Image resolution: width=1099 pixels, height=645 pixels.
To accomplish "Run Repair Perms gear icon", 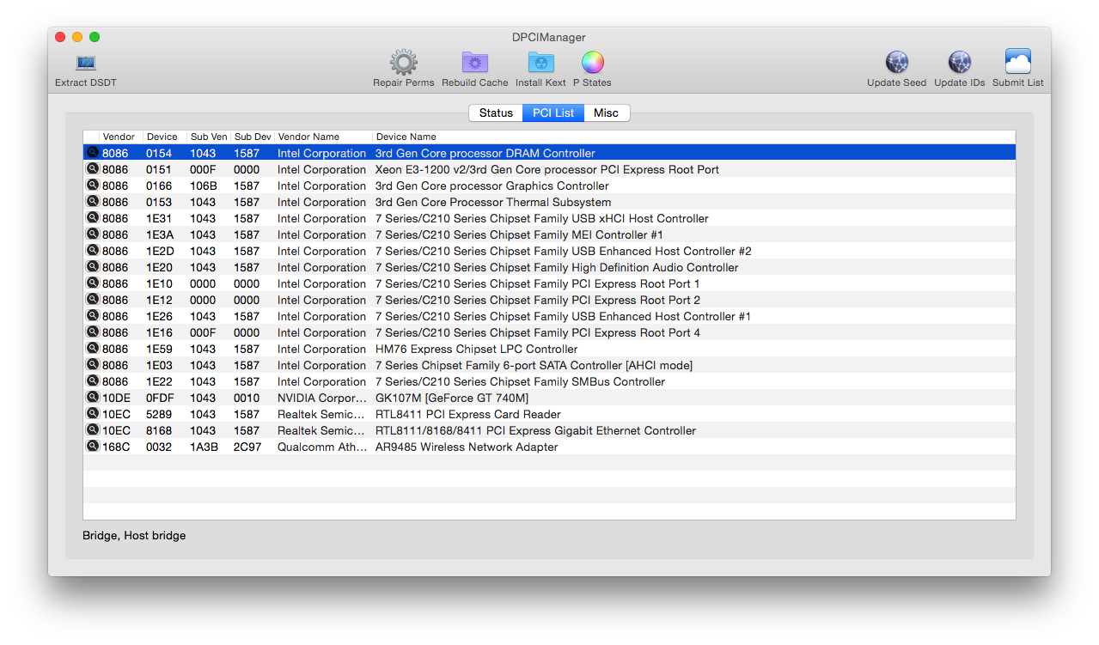I will point(403,63).
